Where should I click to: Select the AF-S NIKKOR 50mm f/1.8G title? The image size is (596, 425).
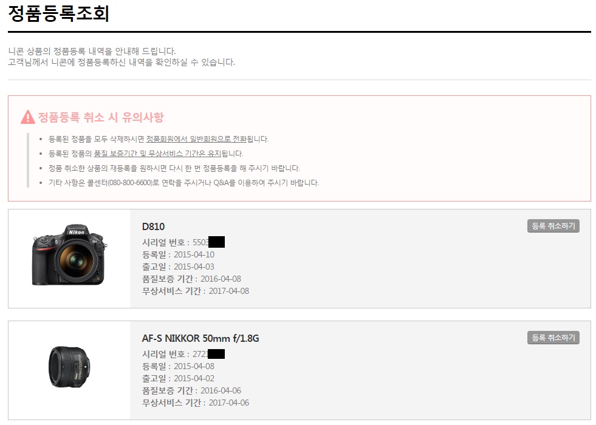200,338
